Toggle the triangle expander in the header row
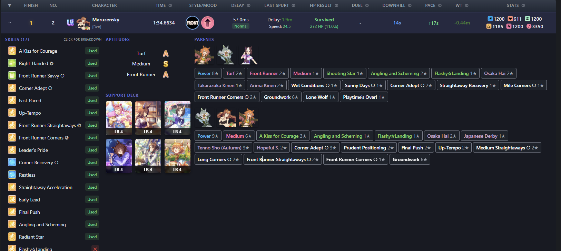 click(x=10, y=6)
